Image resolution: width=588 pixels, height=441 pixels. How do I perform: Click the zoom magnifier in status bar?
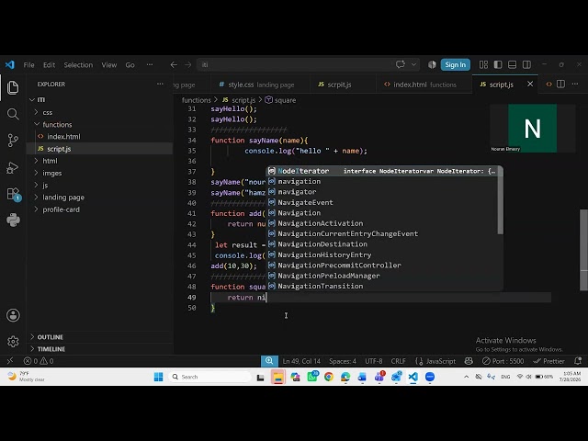(x=269, y=361)
